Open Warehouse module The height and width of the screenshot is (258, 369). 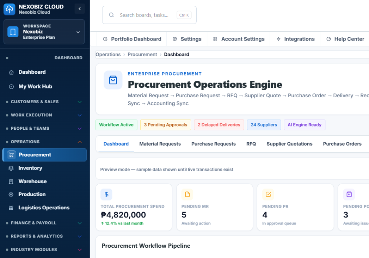coord(45,181)
